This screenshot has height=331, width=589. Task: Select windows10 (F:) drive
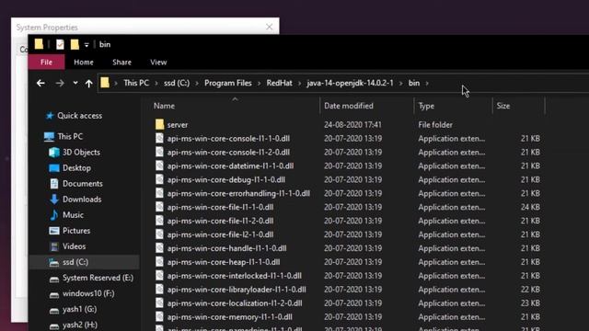click(x=88, y=293)
